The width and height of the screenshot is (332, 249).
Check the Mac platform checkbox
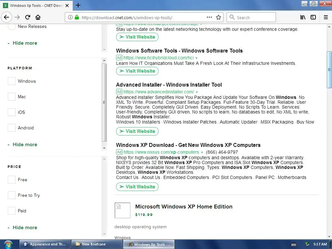click(12, 97)
